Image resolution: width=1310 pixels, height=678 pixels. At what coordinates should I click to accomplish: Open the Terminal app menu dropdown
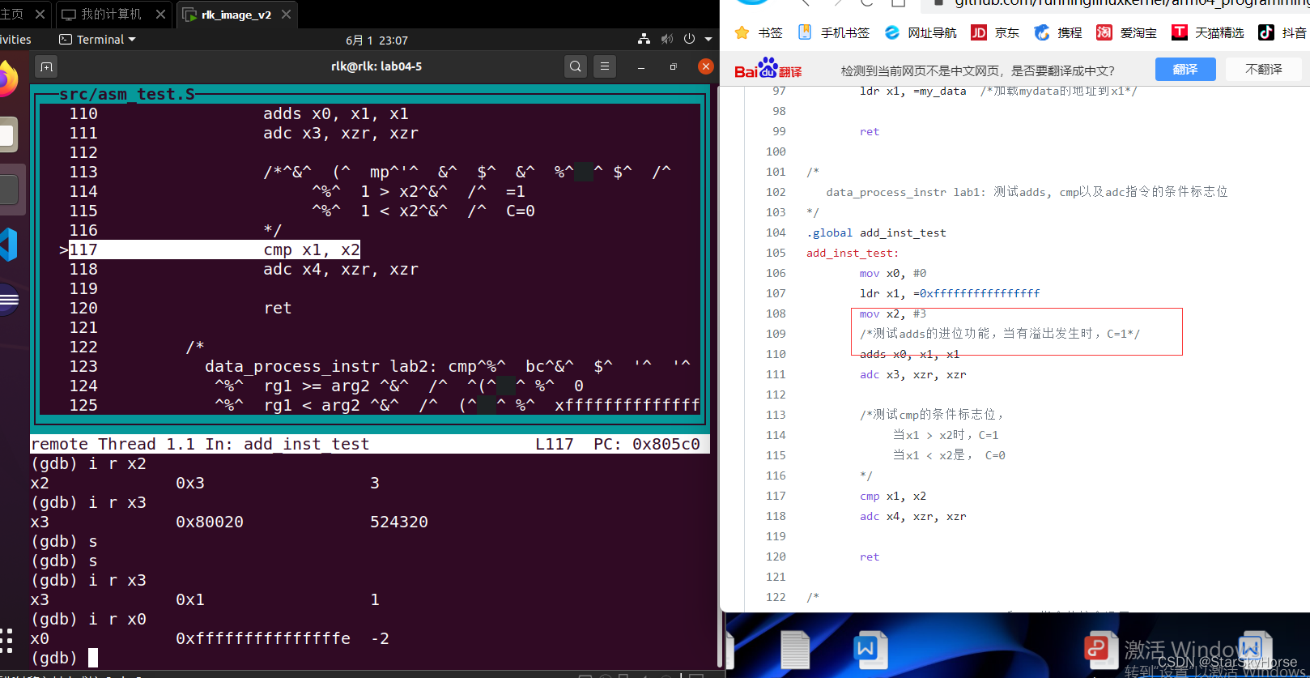[97, 40]
